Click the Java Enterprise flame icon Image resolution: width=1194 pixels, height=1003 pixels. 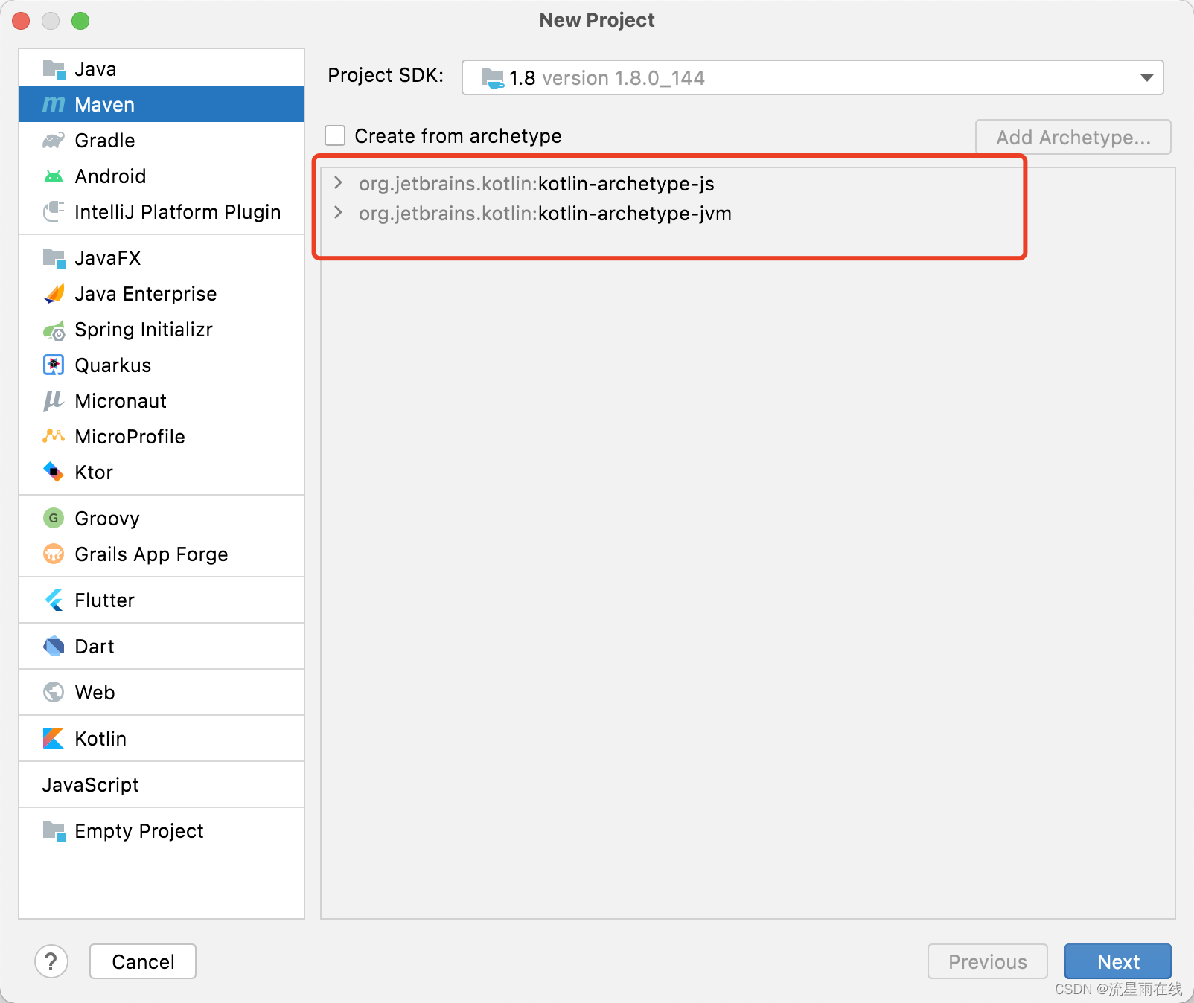(54, 294)
